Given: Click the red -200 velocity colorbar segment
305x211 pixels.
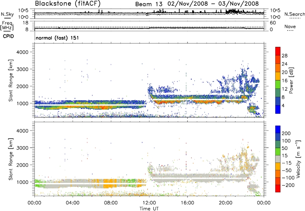Looking at the screenshot, I should tap(278, 189).
